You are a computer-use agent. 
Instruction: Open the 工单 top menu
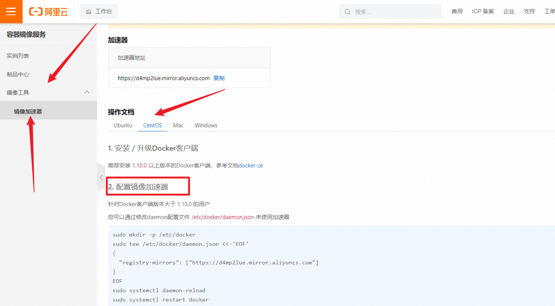pyautogui.click(x=549, y=11)
